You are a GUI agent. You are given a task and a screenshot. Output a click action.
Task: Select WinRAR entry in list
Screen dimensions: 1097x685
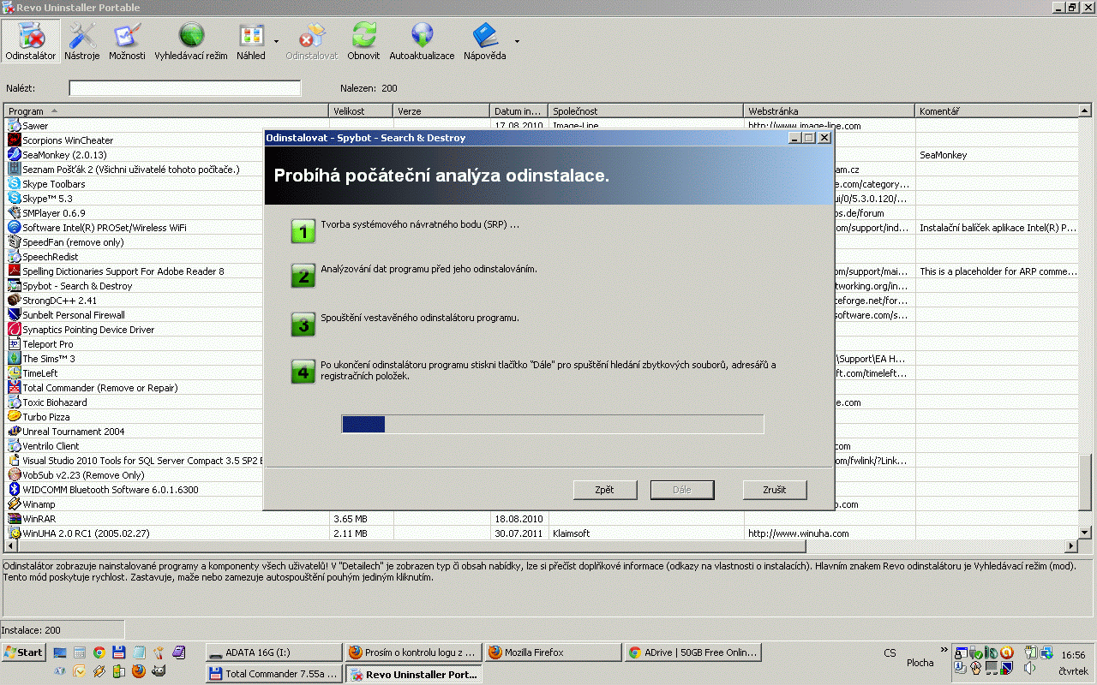[x=39, y=519]
